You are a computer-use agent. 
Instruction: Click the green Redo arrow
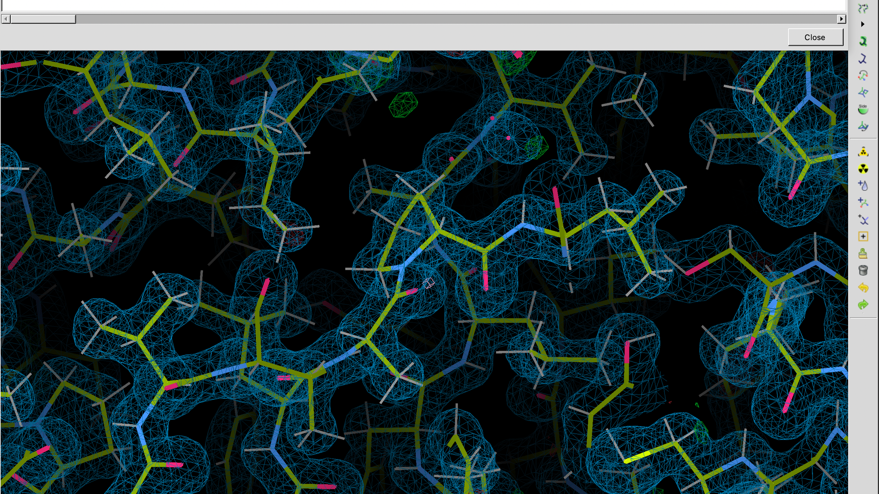[x=863, y=304]
